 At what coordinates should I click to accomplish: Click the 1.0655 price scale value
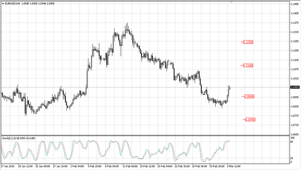point(295,134)
